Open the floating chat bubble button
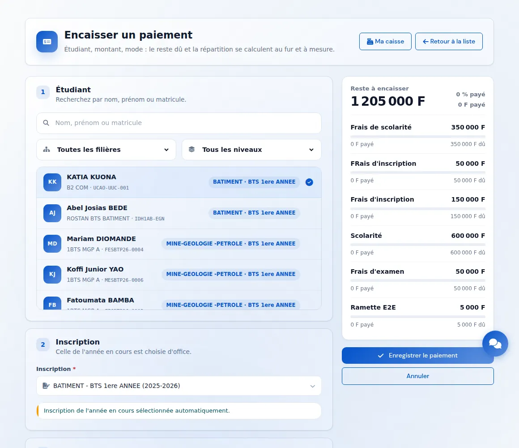The width and height of the screenshot is (519, 448). [495, 344]
